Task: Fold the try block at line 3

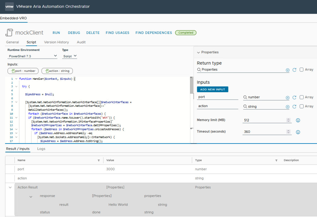Action: 16,87
